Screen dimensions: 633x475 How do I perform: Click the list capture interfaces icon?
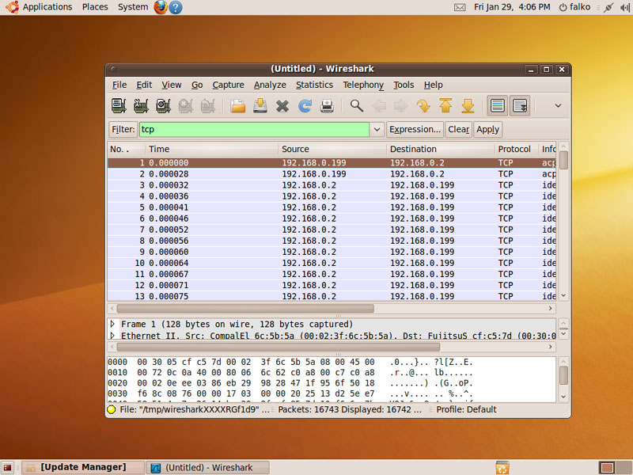coord(119,105)
